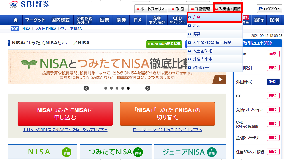Open the ジュニアNISA bottom tab card

pyautogui.click(x=190, y=152)
